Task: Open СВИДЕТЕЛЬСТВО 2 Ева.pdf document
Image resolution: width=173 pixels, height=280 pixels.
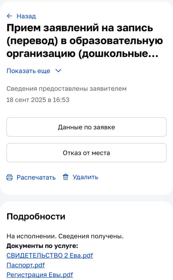Action: (x=50, y=255)
